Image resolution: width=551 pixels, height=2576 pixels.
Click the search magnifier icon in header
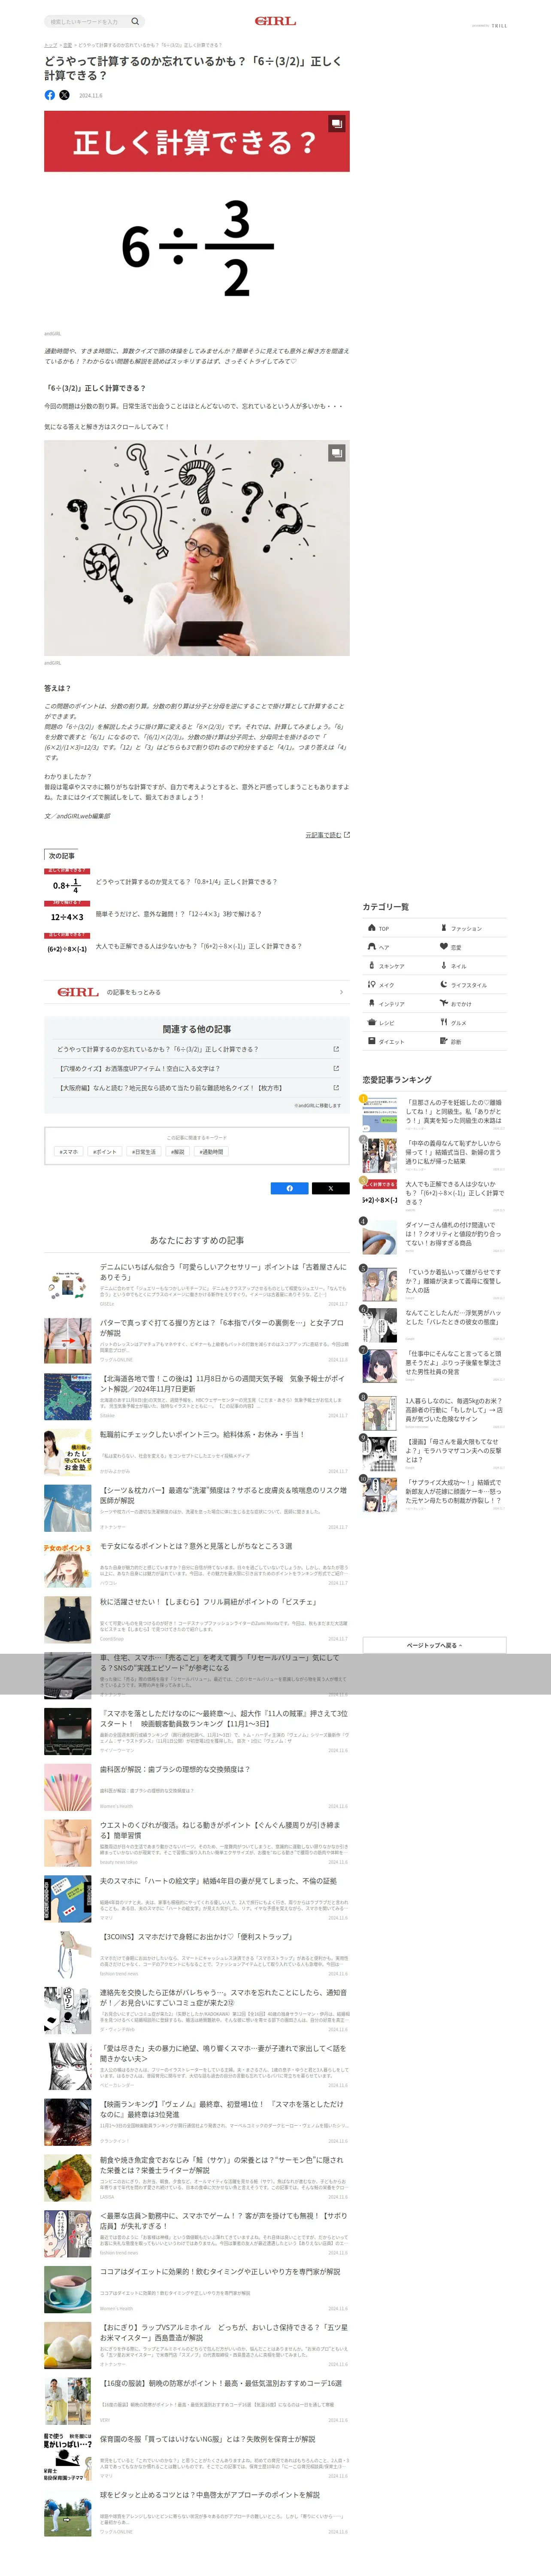pos(135,21)
